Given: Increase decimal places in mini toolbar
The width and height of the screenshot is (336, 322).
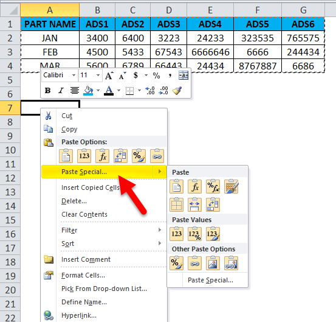Looking at the screenshot, I should click(150, 91).
